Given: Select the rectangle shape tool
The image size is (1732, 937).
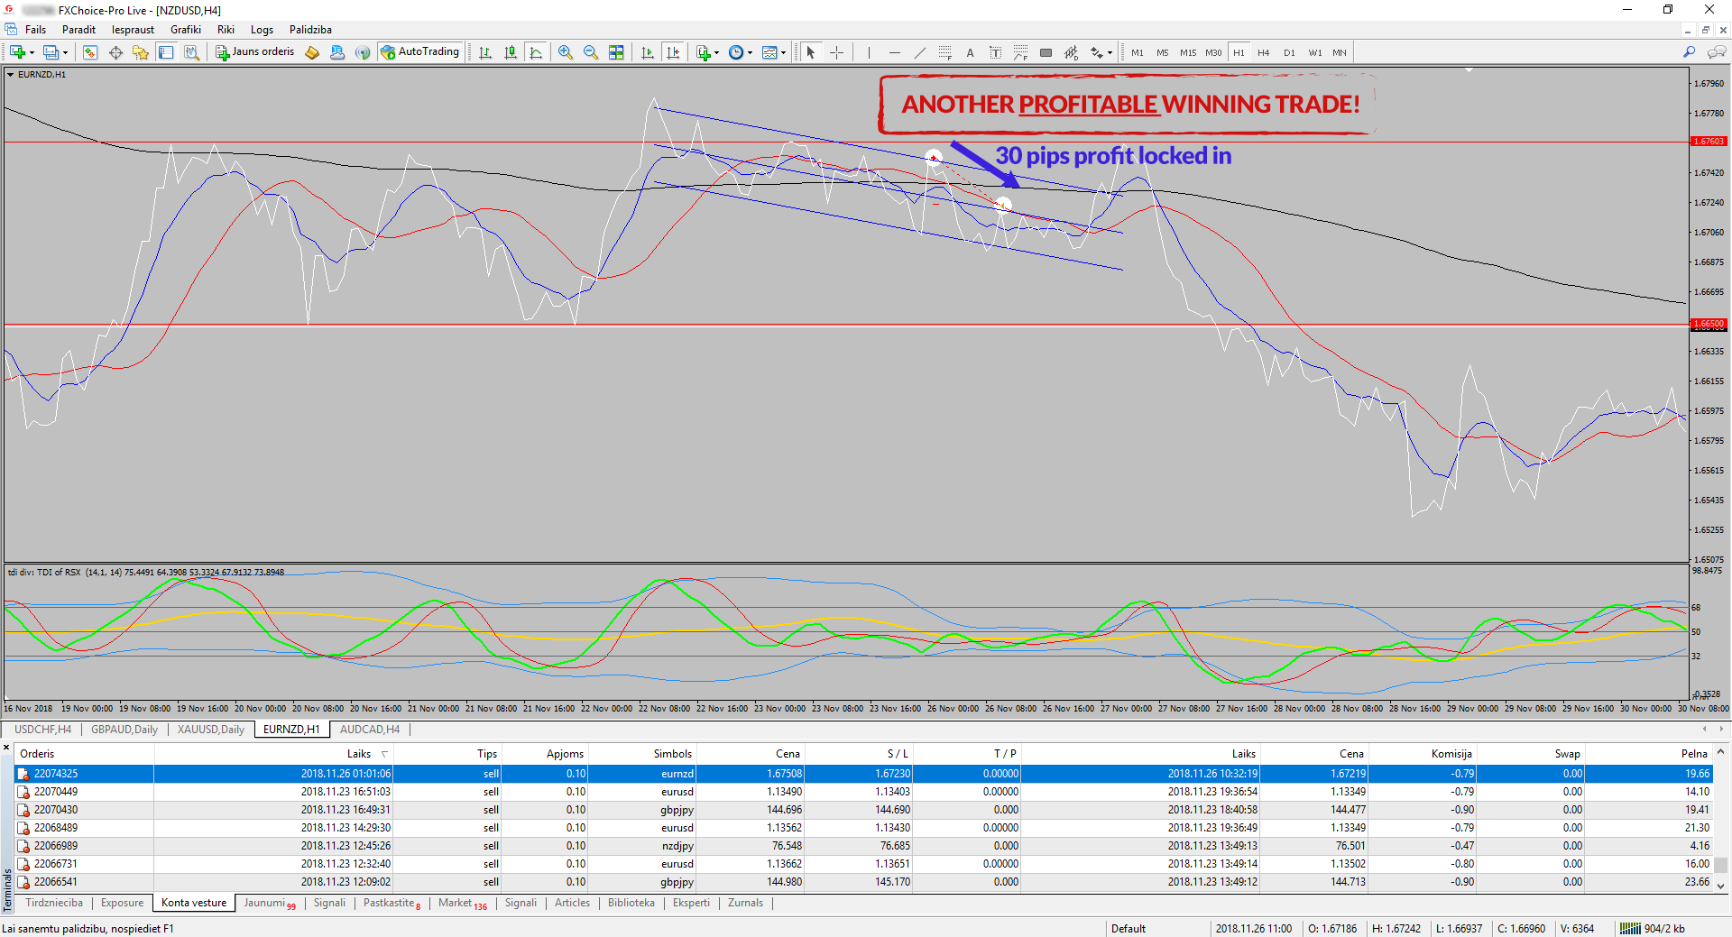Looking at the screenshot, I should (1046, 52).
